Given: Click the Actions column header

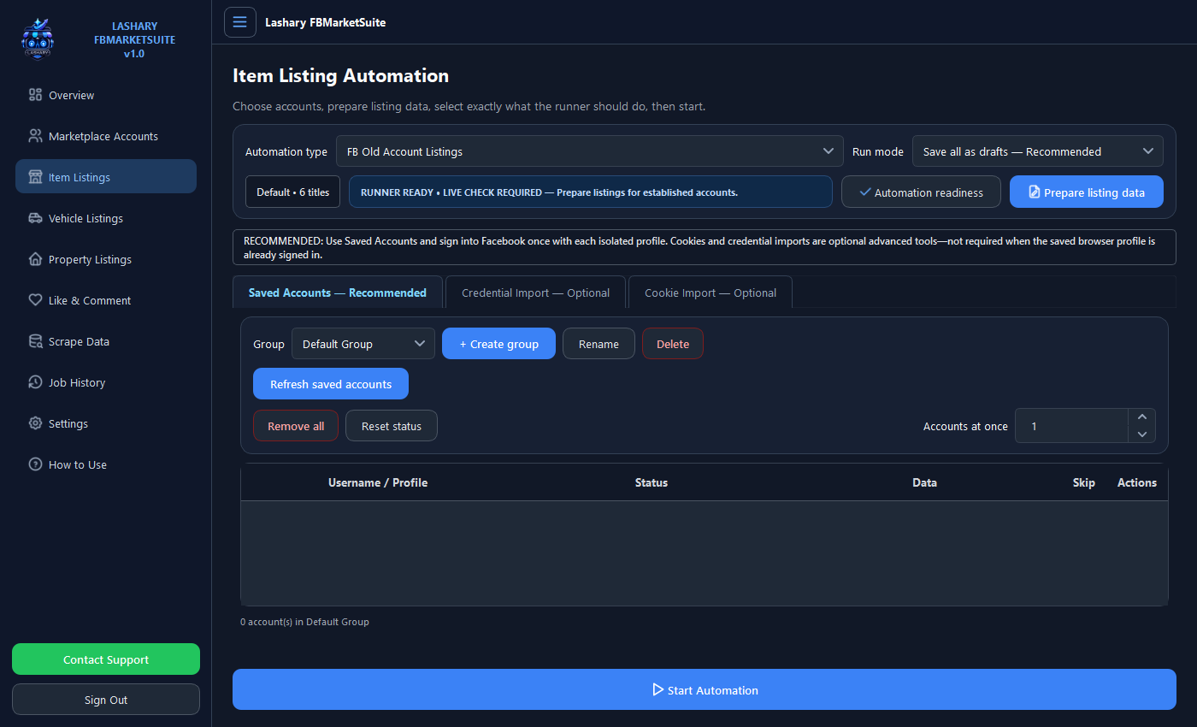Looking at the screenshot, I should pyautogui.click(x=1137, y=482).
